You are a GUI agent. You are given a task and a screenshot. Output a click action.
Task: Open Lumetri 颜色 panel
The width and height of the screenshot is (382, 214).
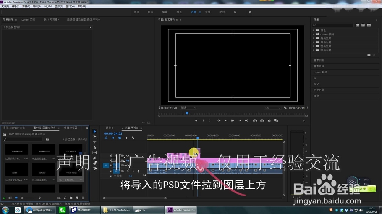[x=320, y=72]
